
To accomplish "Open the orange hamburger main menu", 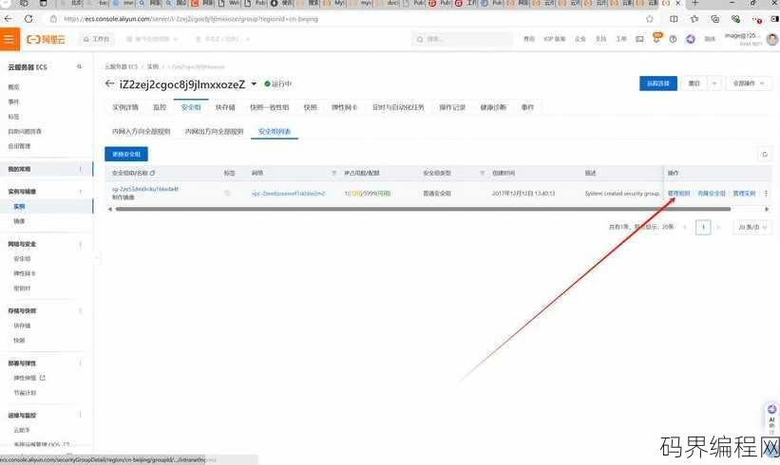I will click(x=9, y=39).
